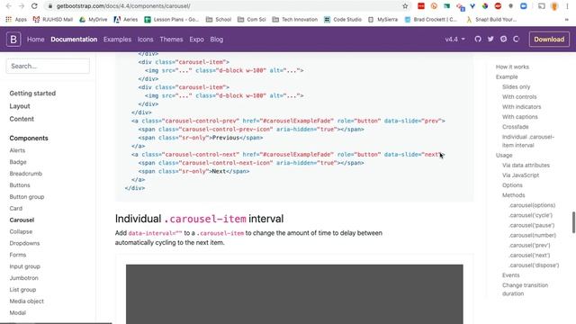Open MyDrive bookmark

94,20
